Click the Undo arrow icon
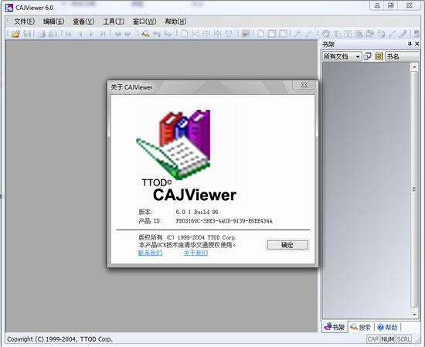 point(157,33)
